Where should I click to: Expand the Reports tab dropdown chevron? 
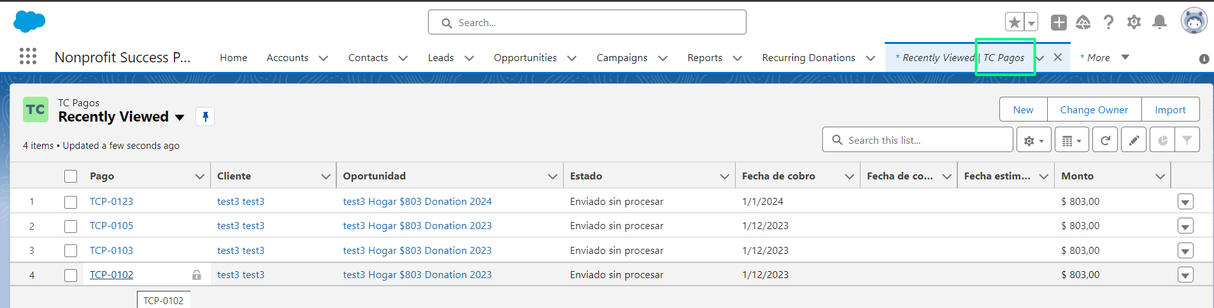point(738,58)
